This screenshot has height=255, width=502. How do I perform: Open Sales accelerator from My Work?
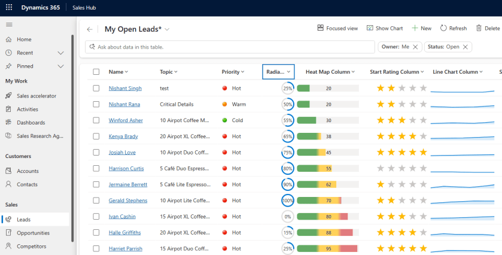tap(36, 96)
